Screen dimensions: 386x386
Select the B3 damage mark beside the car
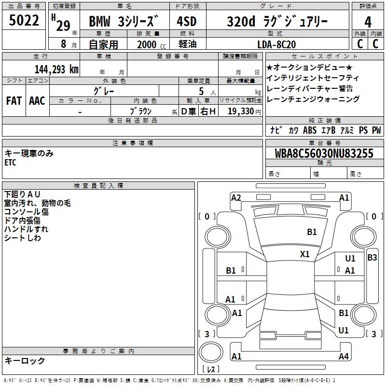coord(372,258)
